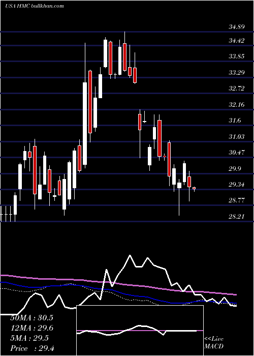The width and height of the screenshot is (254, 356).
Task: Click the 28.77 price level label
Action: [237, 200]
